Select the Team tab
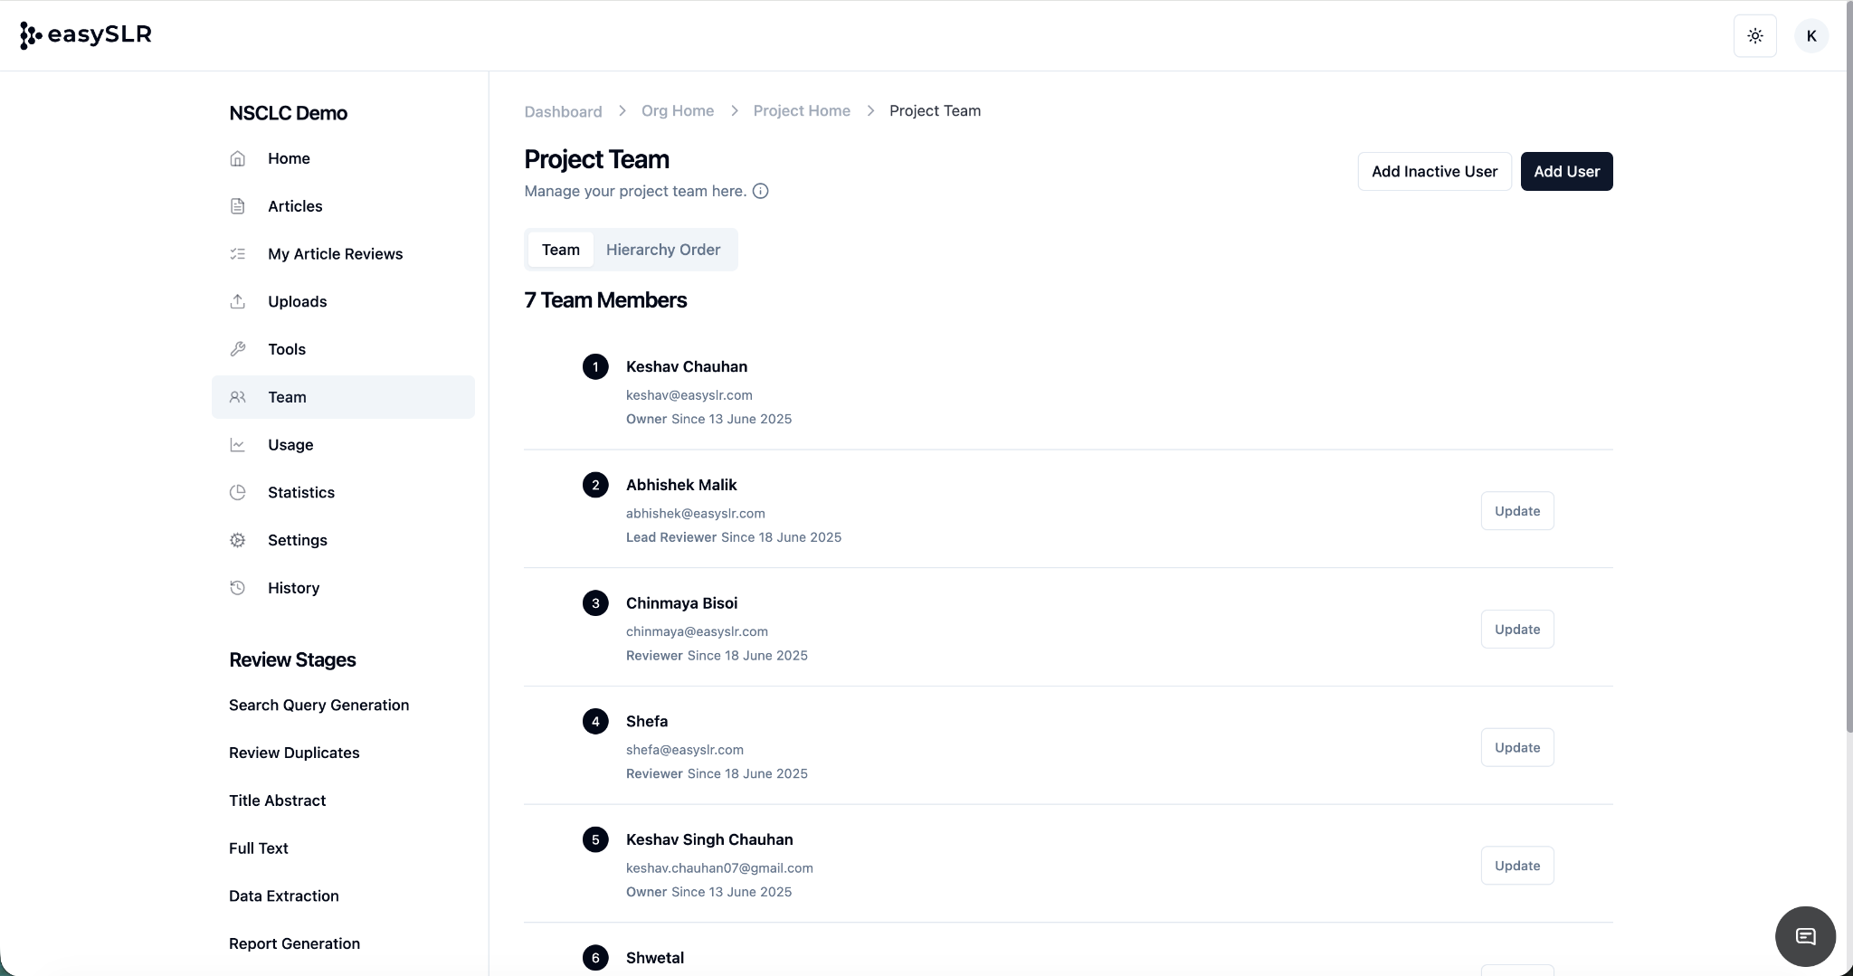 [x=560, y=250]
